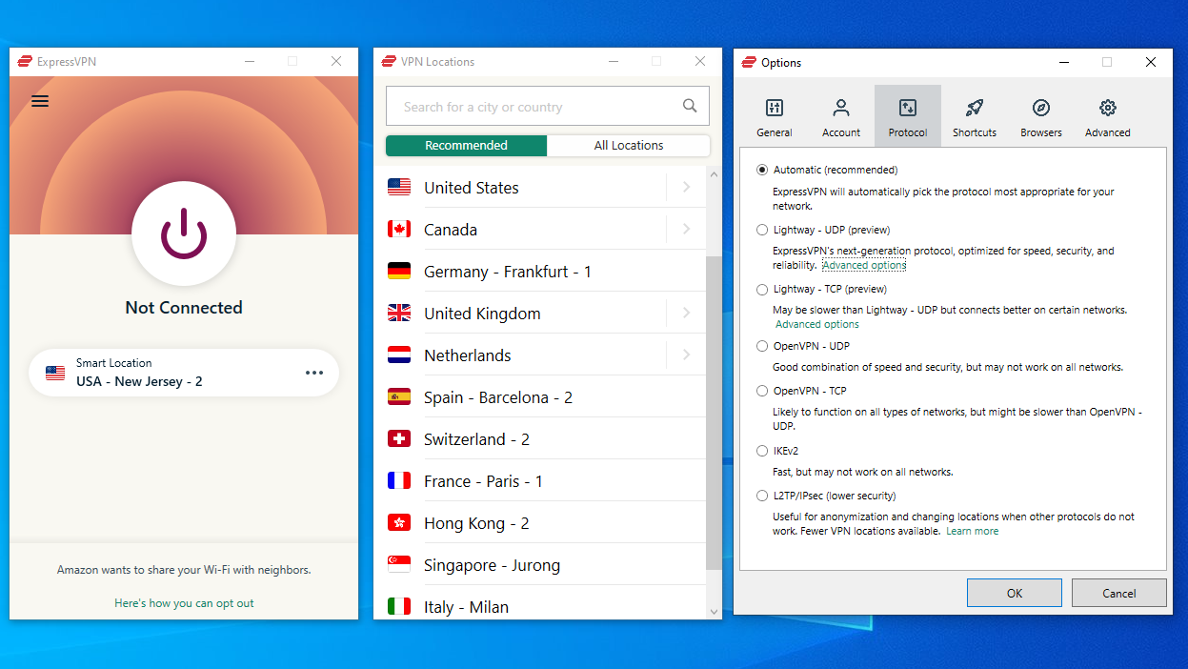Expand the United States location list
The height and width of the screenshot is (669, 1188).
[685, 188]
